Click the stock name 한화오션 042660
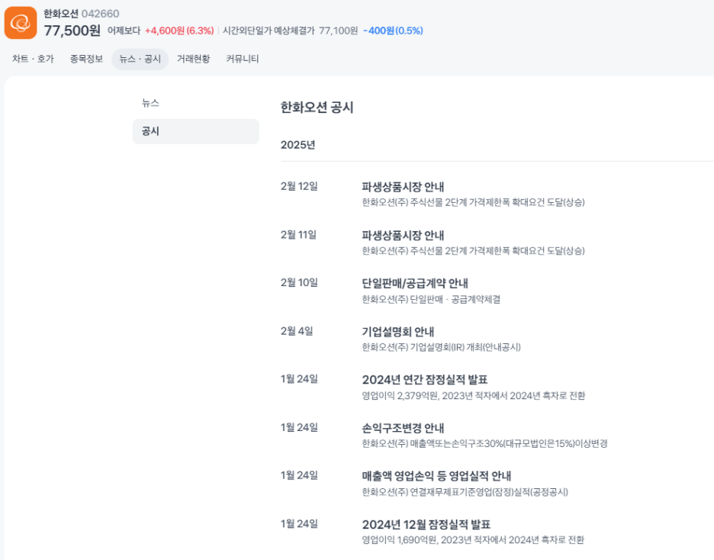 click(82, 14)
